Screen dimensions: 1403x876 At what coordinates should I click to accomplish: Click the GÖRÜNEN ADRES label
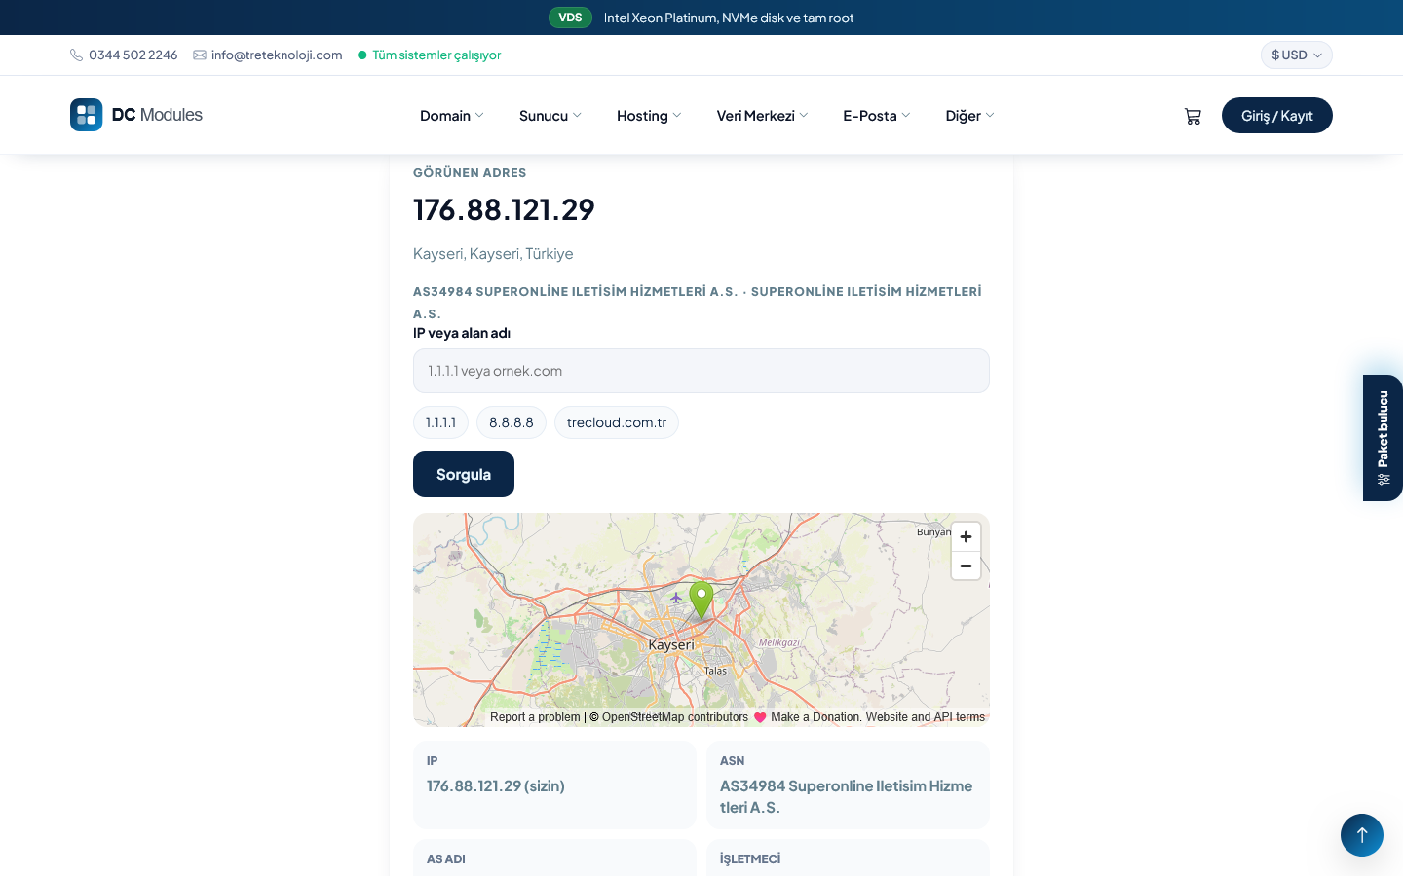tap(470, 173)
